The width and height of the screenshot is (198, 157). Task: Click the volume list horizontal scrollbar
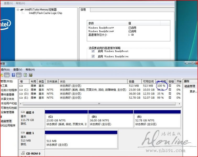[99, 104]
